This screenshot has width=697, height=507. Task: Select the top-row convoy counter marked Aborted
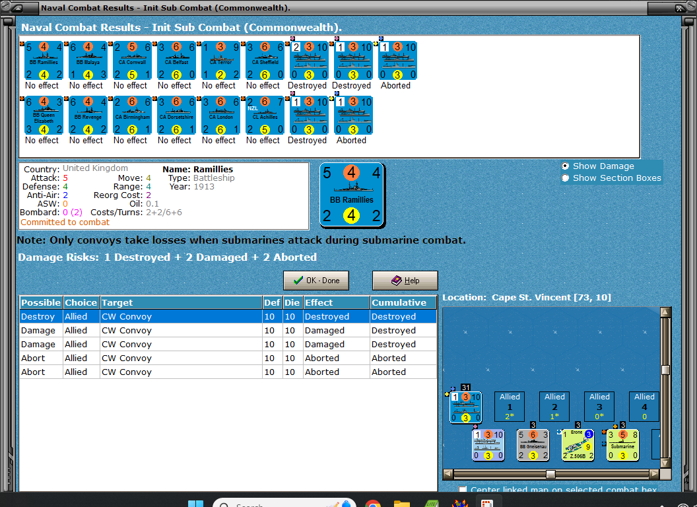[397, 61]
